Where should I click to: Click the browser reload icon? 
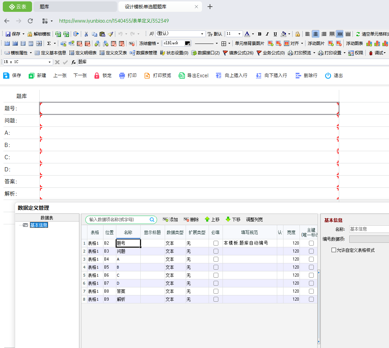30,21
